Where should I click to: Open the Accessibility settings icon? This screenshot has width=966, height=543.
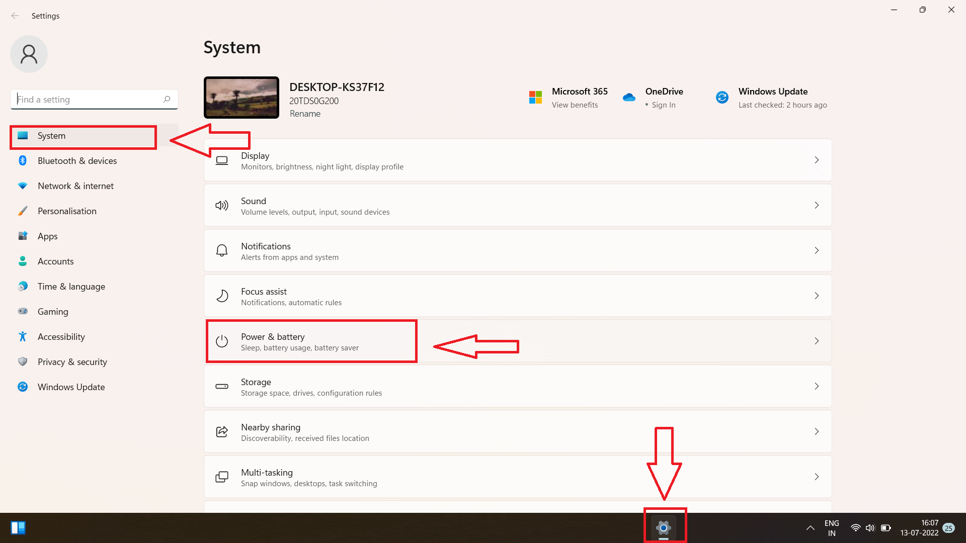click(x=23, y=337)
